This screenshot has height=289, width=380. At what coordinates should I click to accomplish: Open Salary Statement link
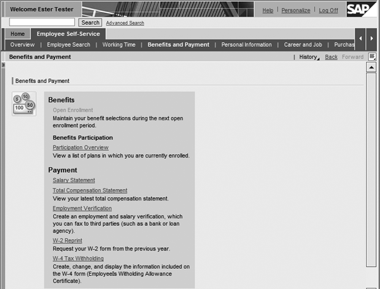click(74, 180)
